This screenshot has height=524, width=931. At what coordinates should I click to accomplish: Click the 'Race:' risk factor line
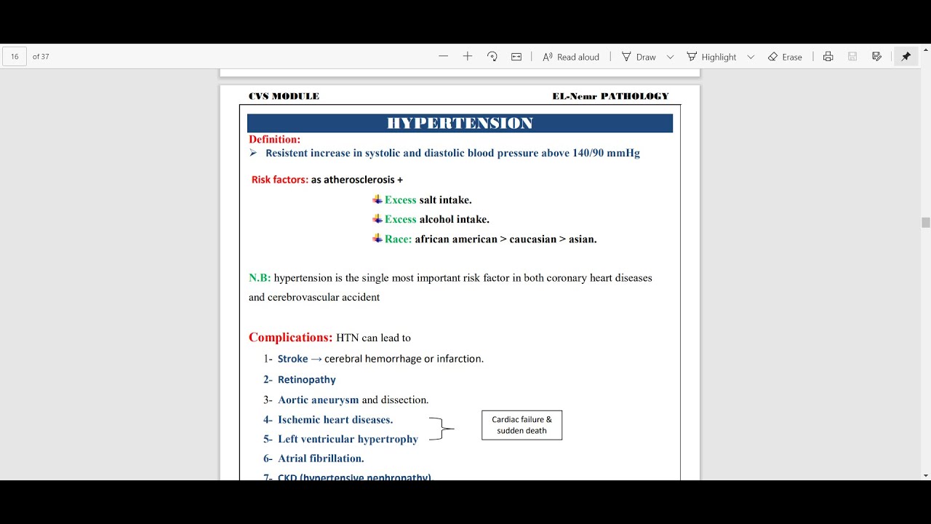[484, 239]
